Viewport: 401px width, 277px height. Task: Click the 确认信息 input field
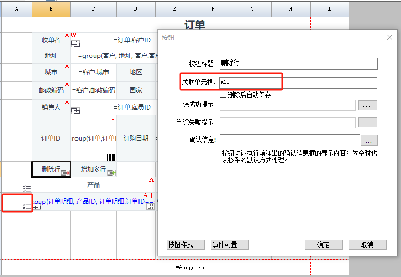coord(289,140)
